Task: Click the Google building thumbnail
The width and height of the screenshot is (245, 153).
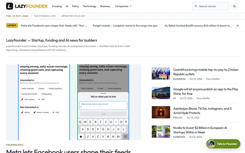Action: (161, 93)
